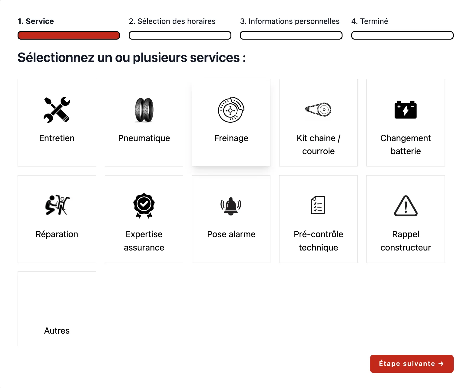Click the Expertise assurance label

click(x=144, y=241)
